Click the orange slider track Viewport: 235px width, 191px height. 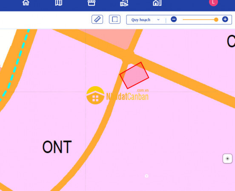click(199, 20)
